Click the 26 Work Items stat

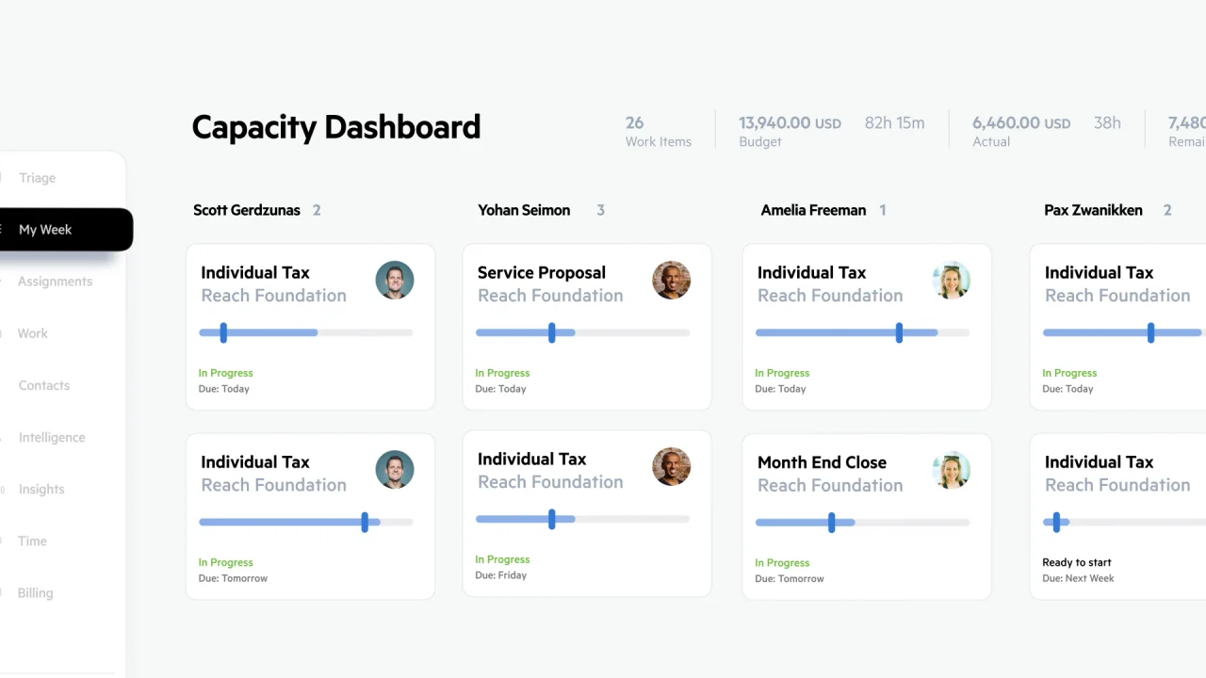click(x=659, y=131)
